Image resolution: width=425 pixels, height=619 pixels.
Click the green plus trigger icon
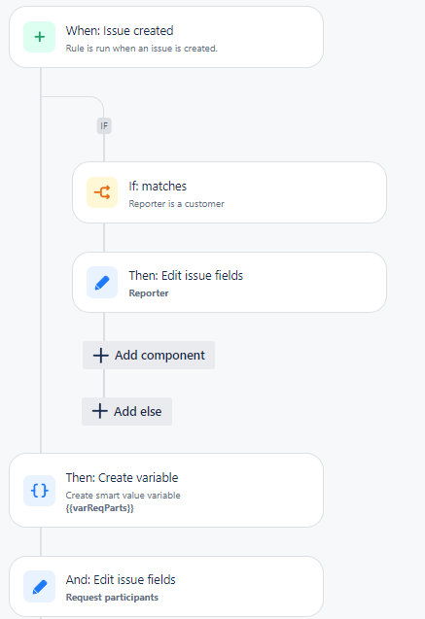[x=40, y=37]
